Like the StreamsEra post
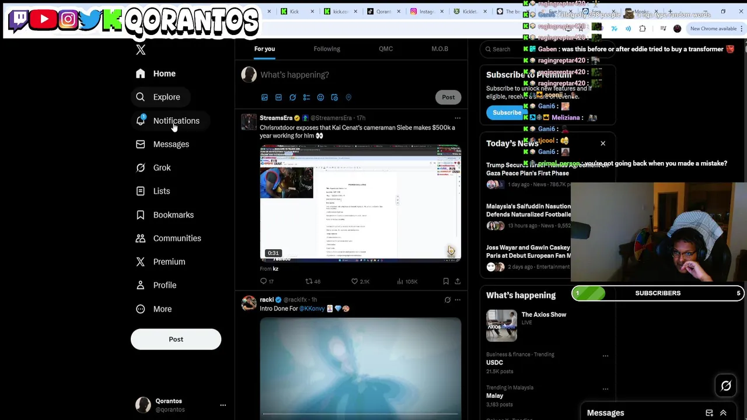The width and height of the screenshot is (747, 420). (x=360, y=282)
